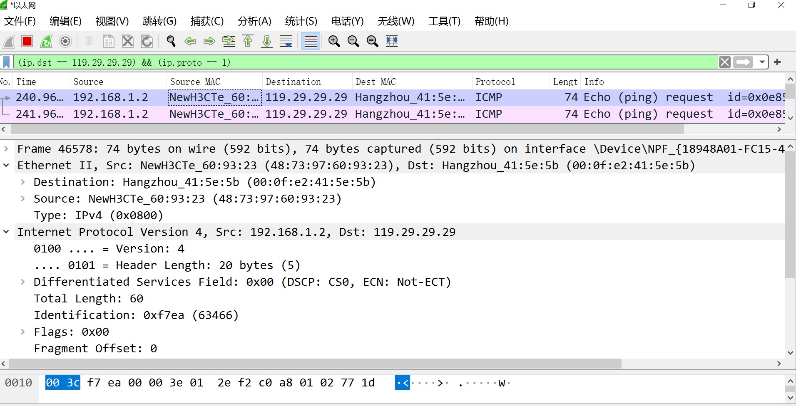Open Find Packet magnifier tool

pyautogui.click(x=171, y=41)
